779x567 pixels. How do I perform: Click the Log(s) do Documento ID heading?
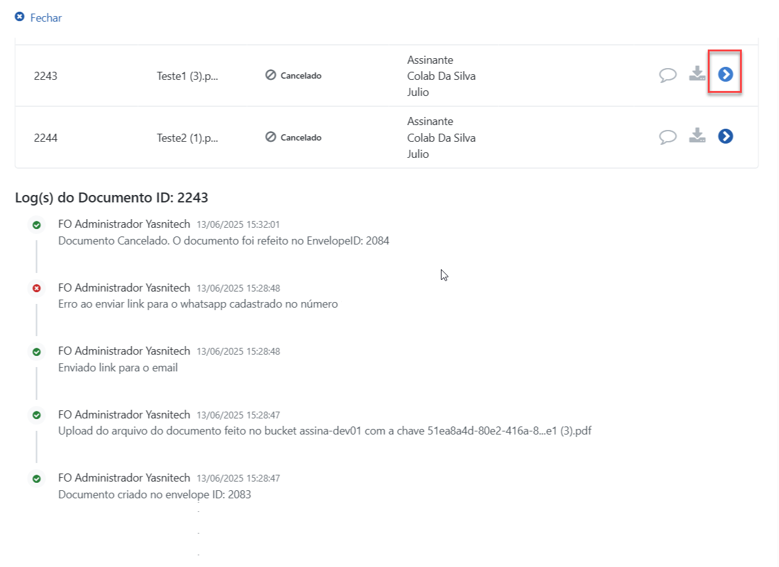[111, 198]
